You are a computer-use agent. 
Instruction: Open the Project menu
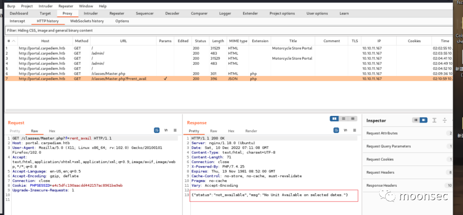click(x=27, y=6)
